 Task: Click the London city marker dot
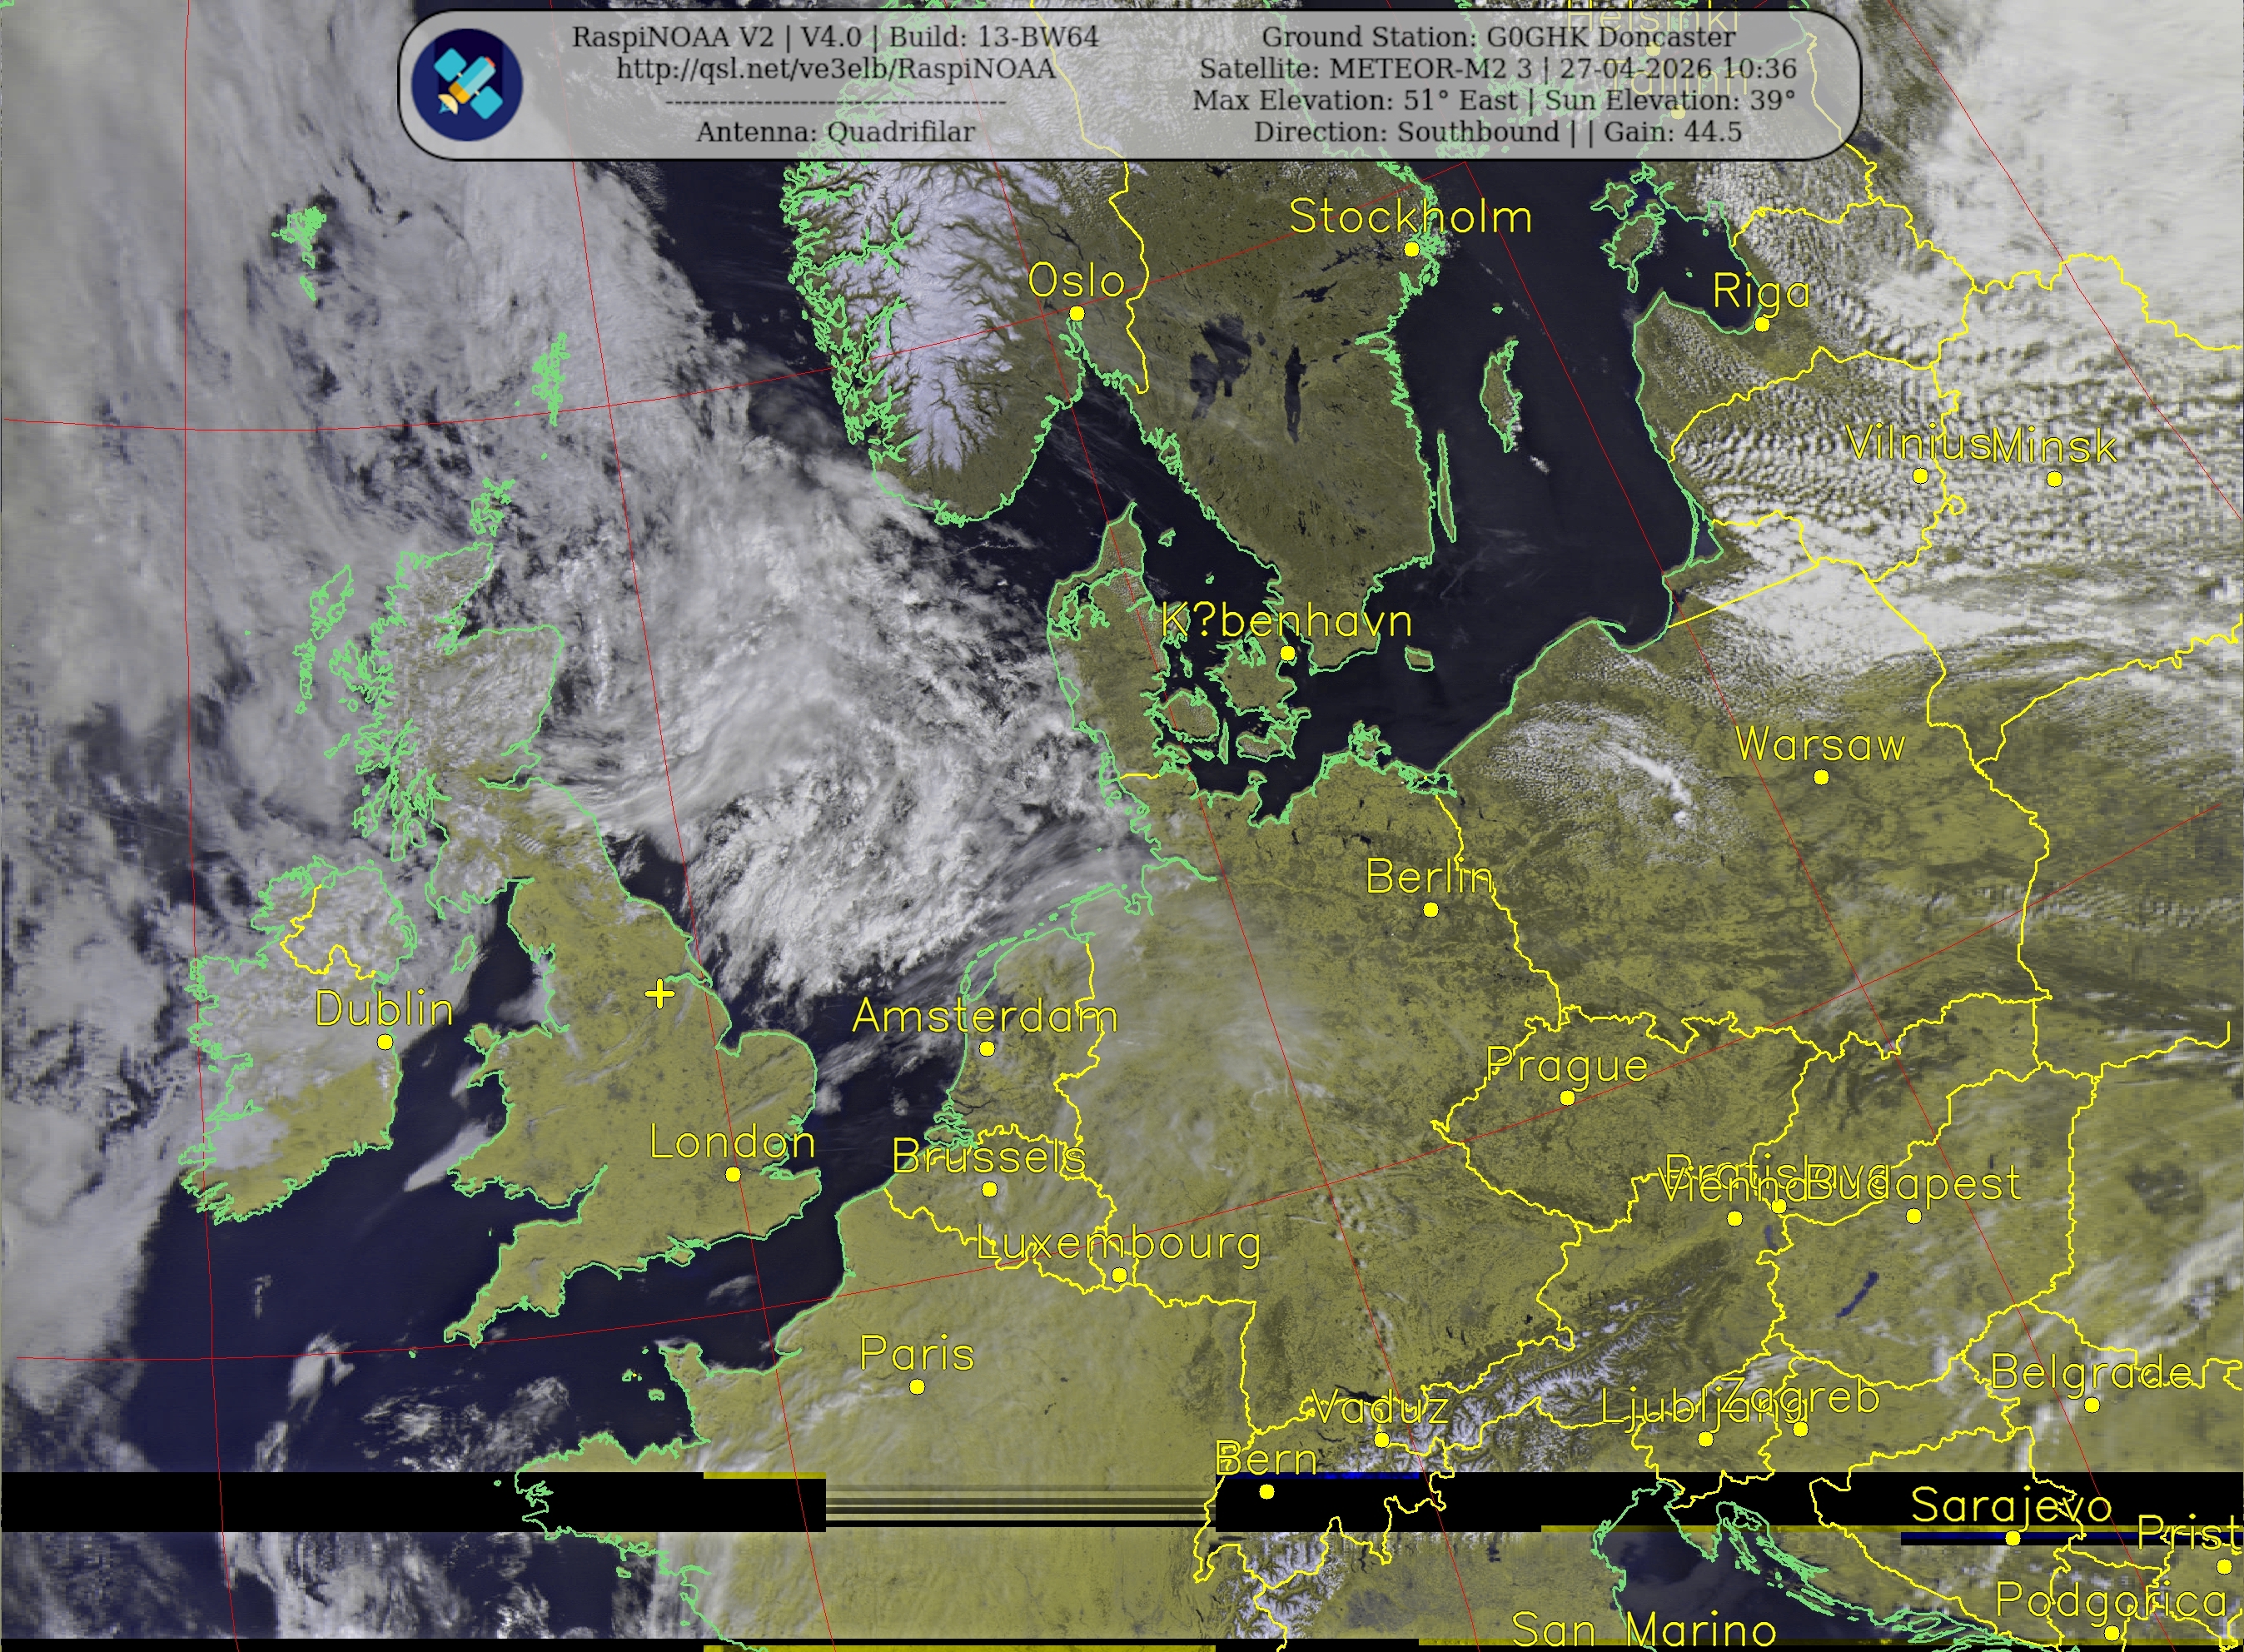(x=733, y=1174)
